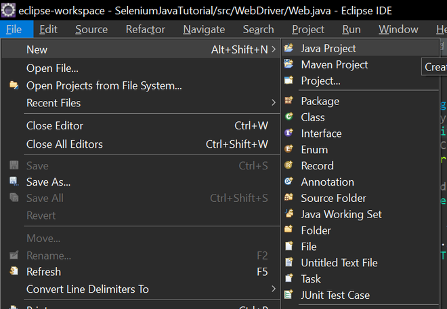Click the Enum icon
This screenshot has height=309, width=447.
289,150
